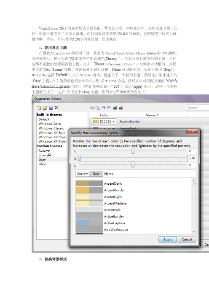Click the Paste colors toolbar icon

click(97, 108)
